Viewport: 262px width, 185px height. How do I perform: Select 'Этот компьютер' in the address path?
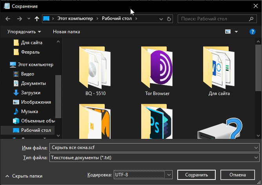click(75, 18)
